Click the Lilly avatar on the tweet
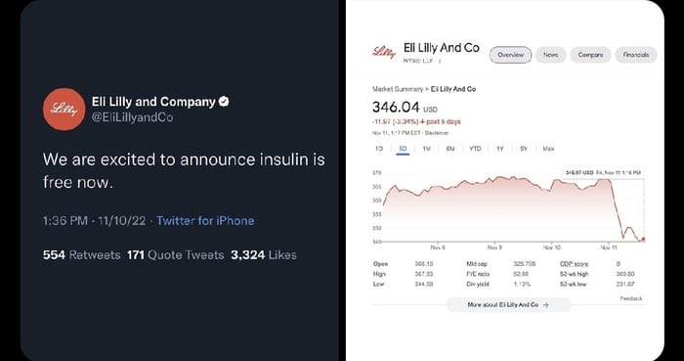Screen dimensions: 684x361 [x=64, y=110]
